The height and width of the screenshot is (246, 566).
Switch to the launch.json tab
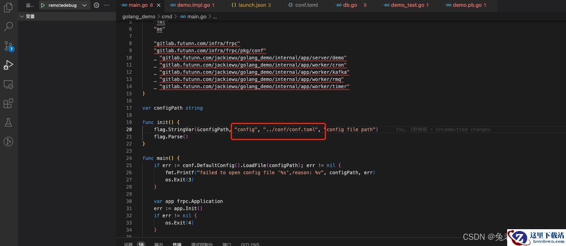coord(251,5)
